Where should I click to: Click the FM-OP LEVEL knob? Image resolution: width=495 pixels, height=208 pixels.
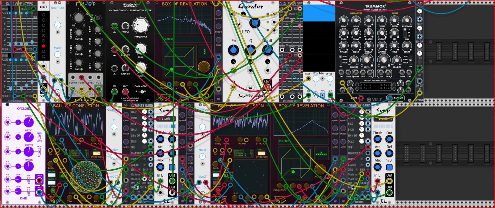[78, 62]
